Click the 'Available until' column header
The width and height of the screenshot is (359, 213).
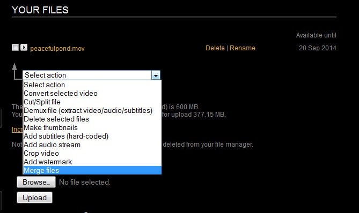[x=316, y=35]
